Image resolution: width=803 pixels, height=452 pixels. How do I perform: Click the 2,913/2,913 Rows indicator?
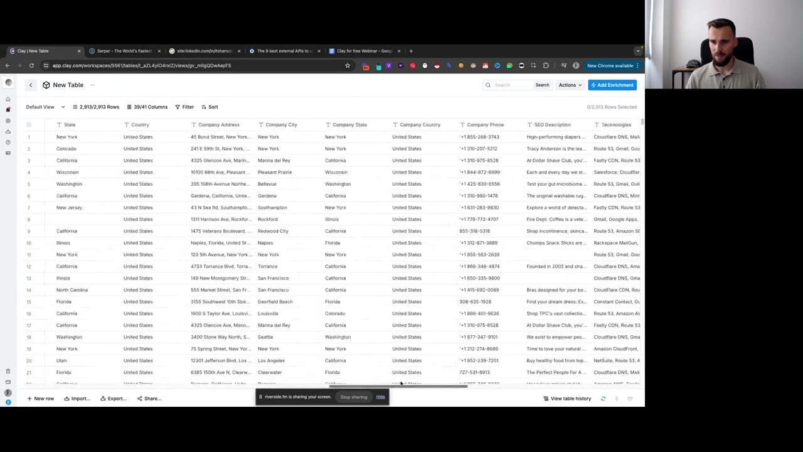tap(95, 107)
